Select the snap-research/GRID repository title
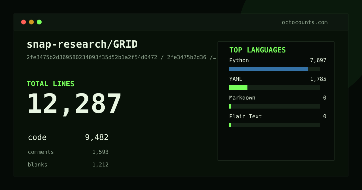The height and width of the screenshot is (190, 362). 82,44
